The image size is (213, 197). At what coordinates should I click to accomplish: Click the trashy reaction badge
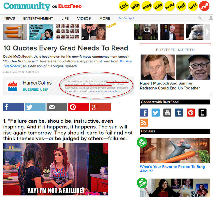coord(170,6)
